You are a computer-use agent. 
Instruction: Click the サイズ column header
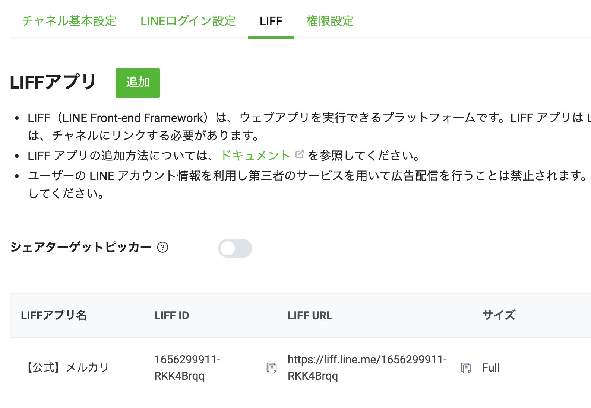pos(499,315)
